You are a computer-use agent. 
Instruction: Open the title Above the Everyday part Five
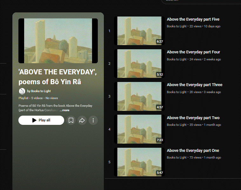[193, 19]
